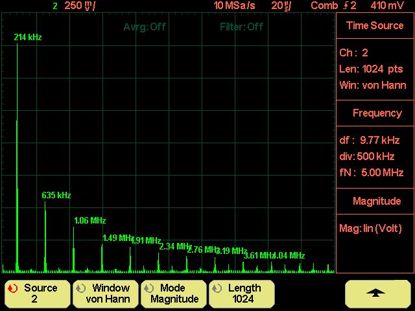Click the rising edge trigger slope icon

click(x=346, y=6)
